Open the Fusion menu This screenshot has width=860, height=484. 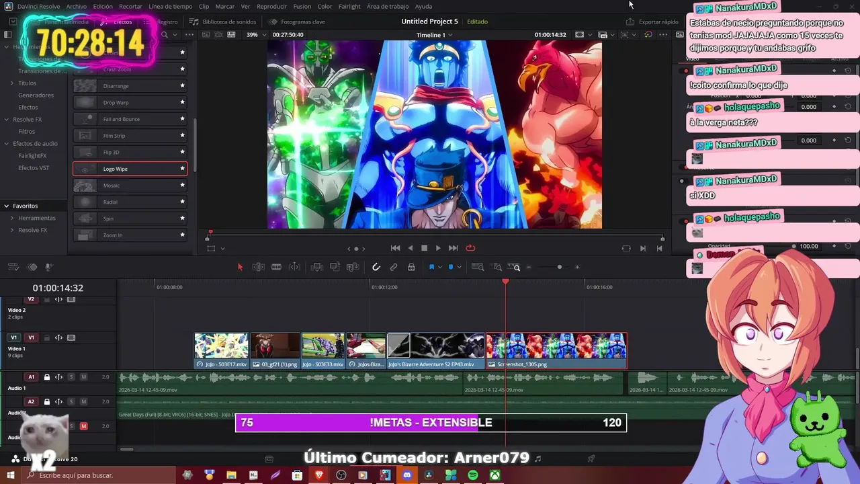[x=302, y=6]
